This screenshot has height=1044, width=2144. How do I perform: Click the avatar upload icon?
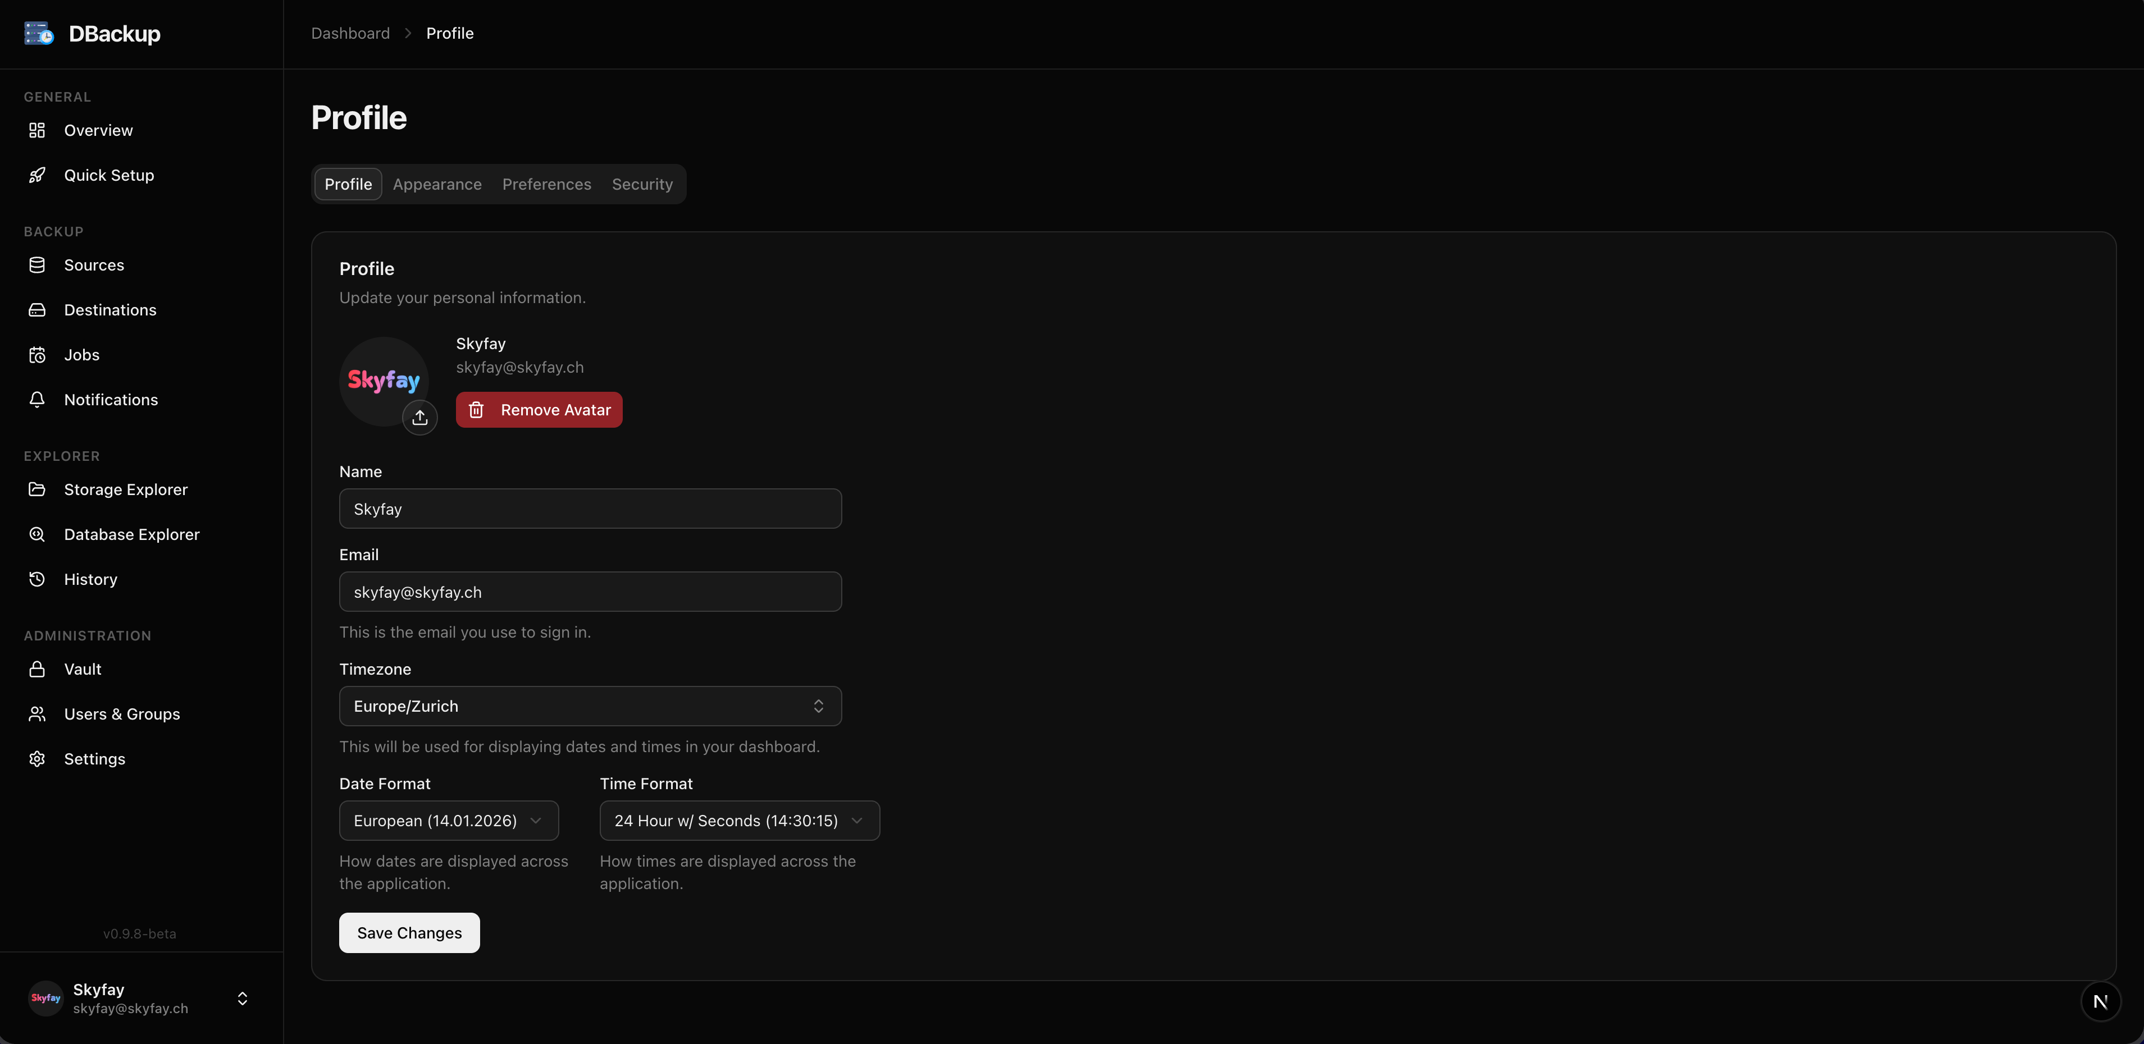click(420, 417)
